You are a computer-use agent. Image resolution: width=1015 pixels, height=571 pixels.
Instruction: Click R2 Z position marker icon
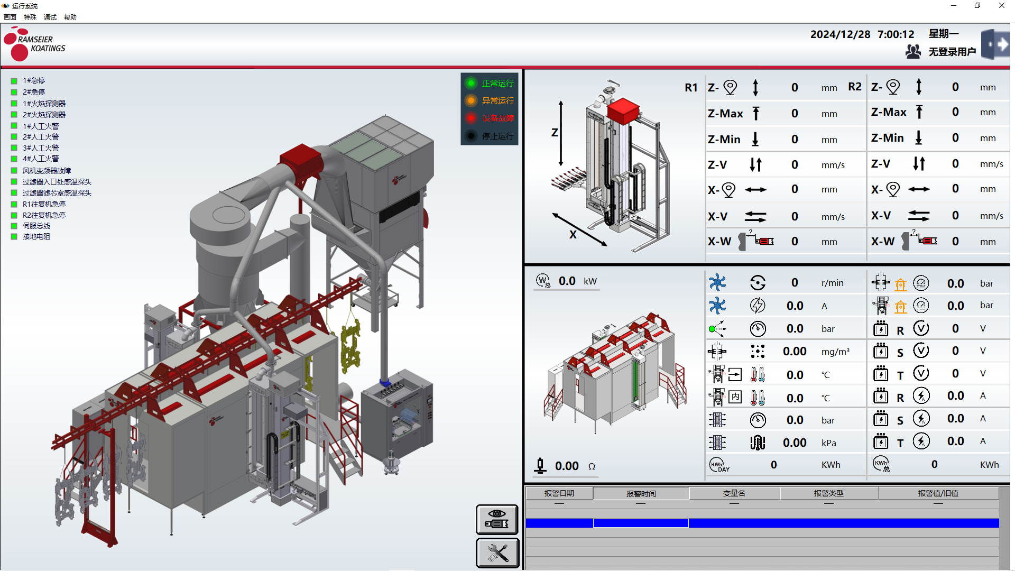tap(893, 87)
